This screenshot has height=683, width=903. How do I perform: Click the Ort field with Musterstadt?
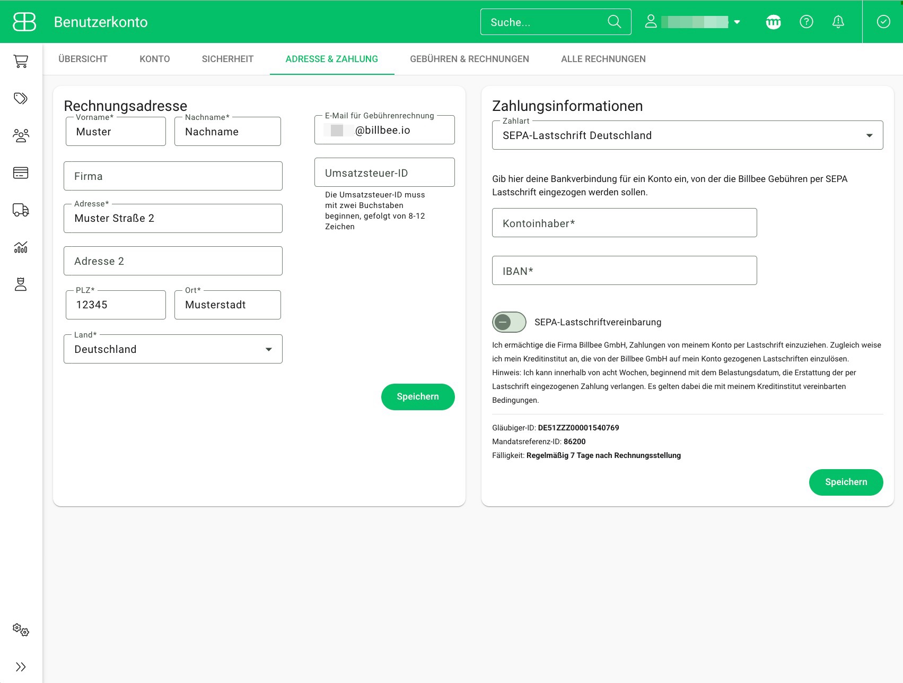coord(227,305)
